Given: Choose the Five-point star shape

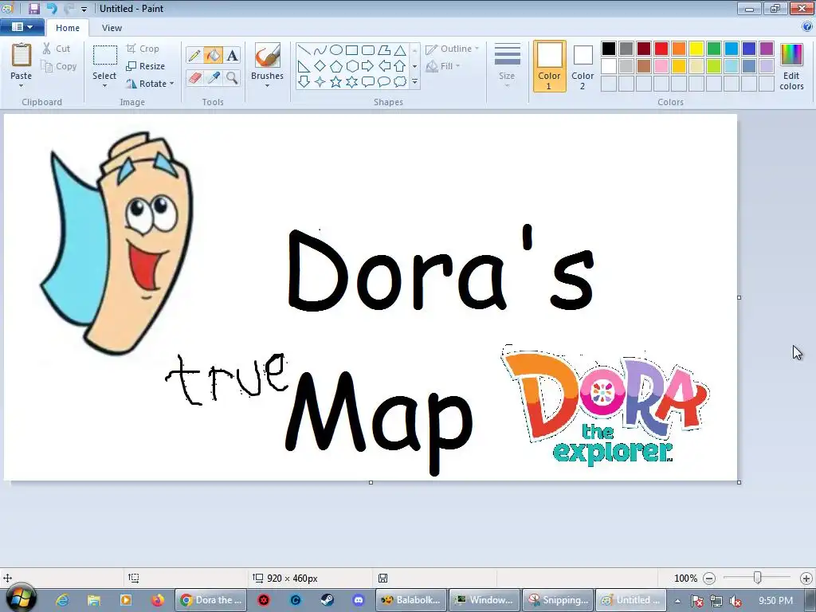Looking at the screenshot, I should [x=336, y=82].
